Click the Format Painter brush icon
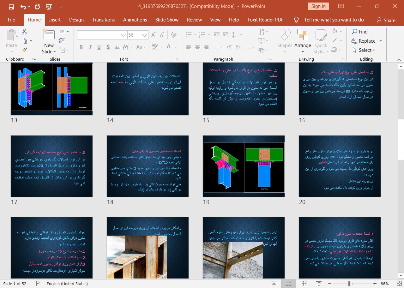 point(24,50)
